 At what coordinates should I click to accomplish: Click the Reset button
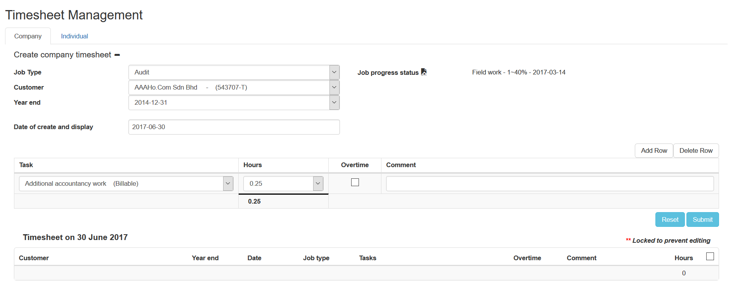pyautogui.click(x=670, y=219)
